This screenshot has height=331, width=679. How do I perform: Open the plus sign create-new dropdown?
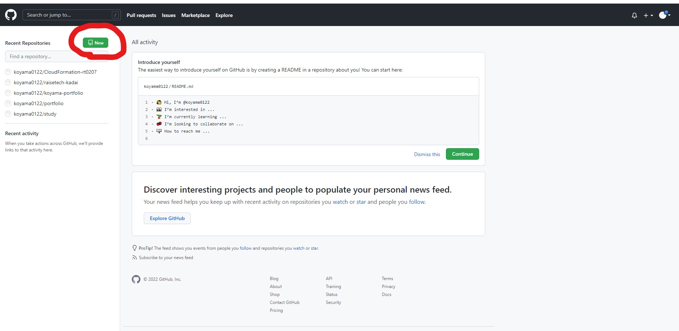(646, 15)
